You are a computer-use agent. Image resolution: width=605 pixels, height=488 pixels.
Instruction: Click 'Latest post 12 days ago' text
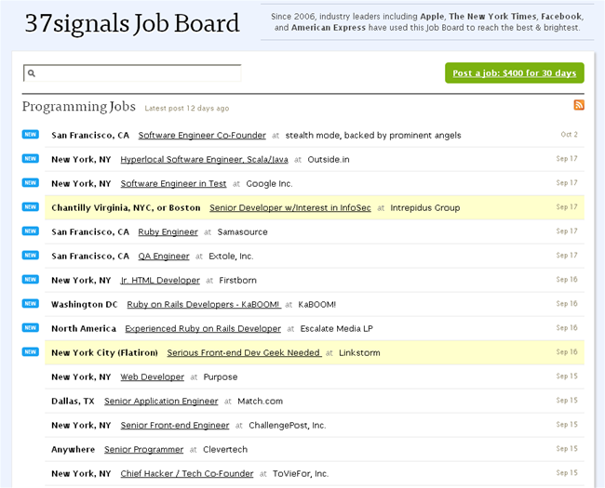[187, 109]
